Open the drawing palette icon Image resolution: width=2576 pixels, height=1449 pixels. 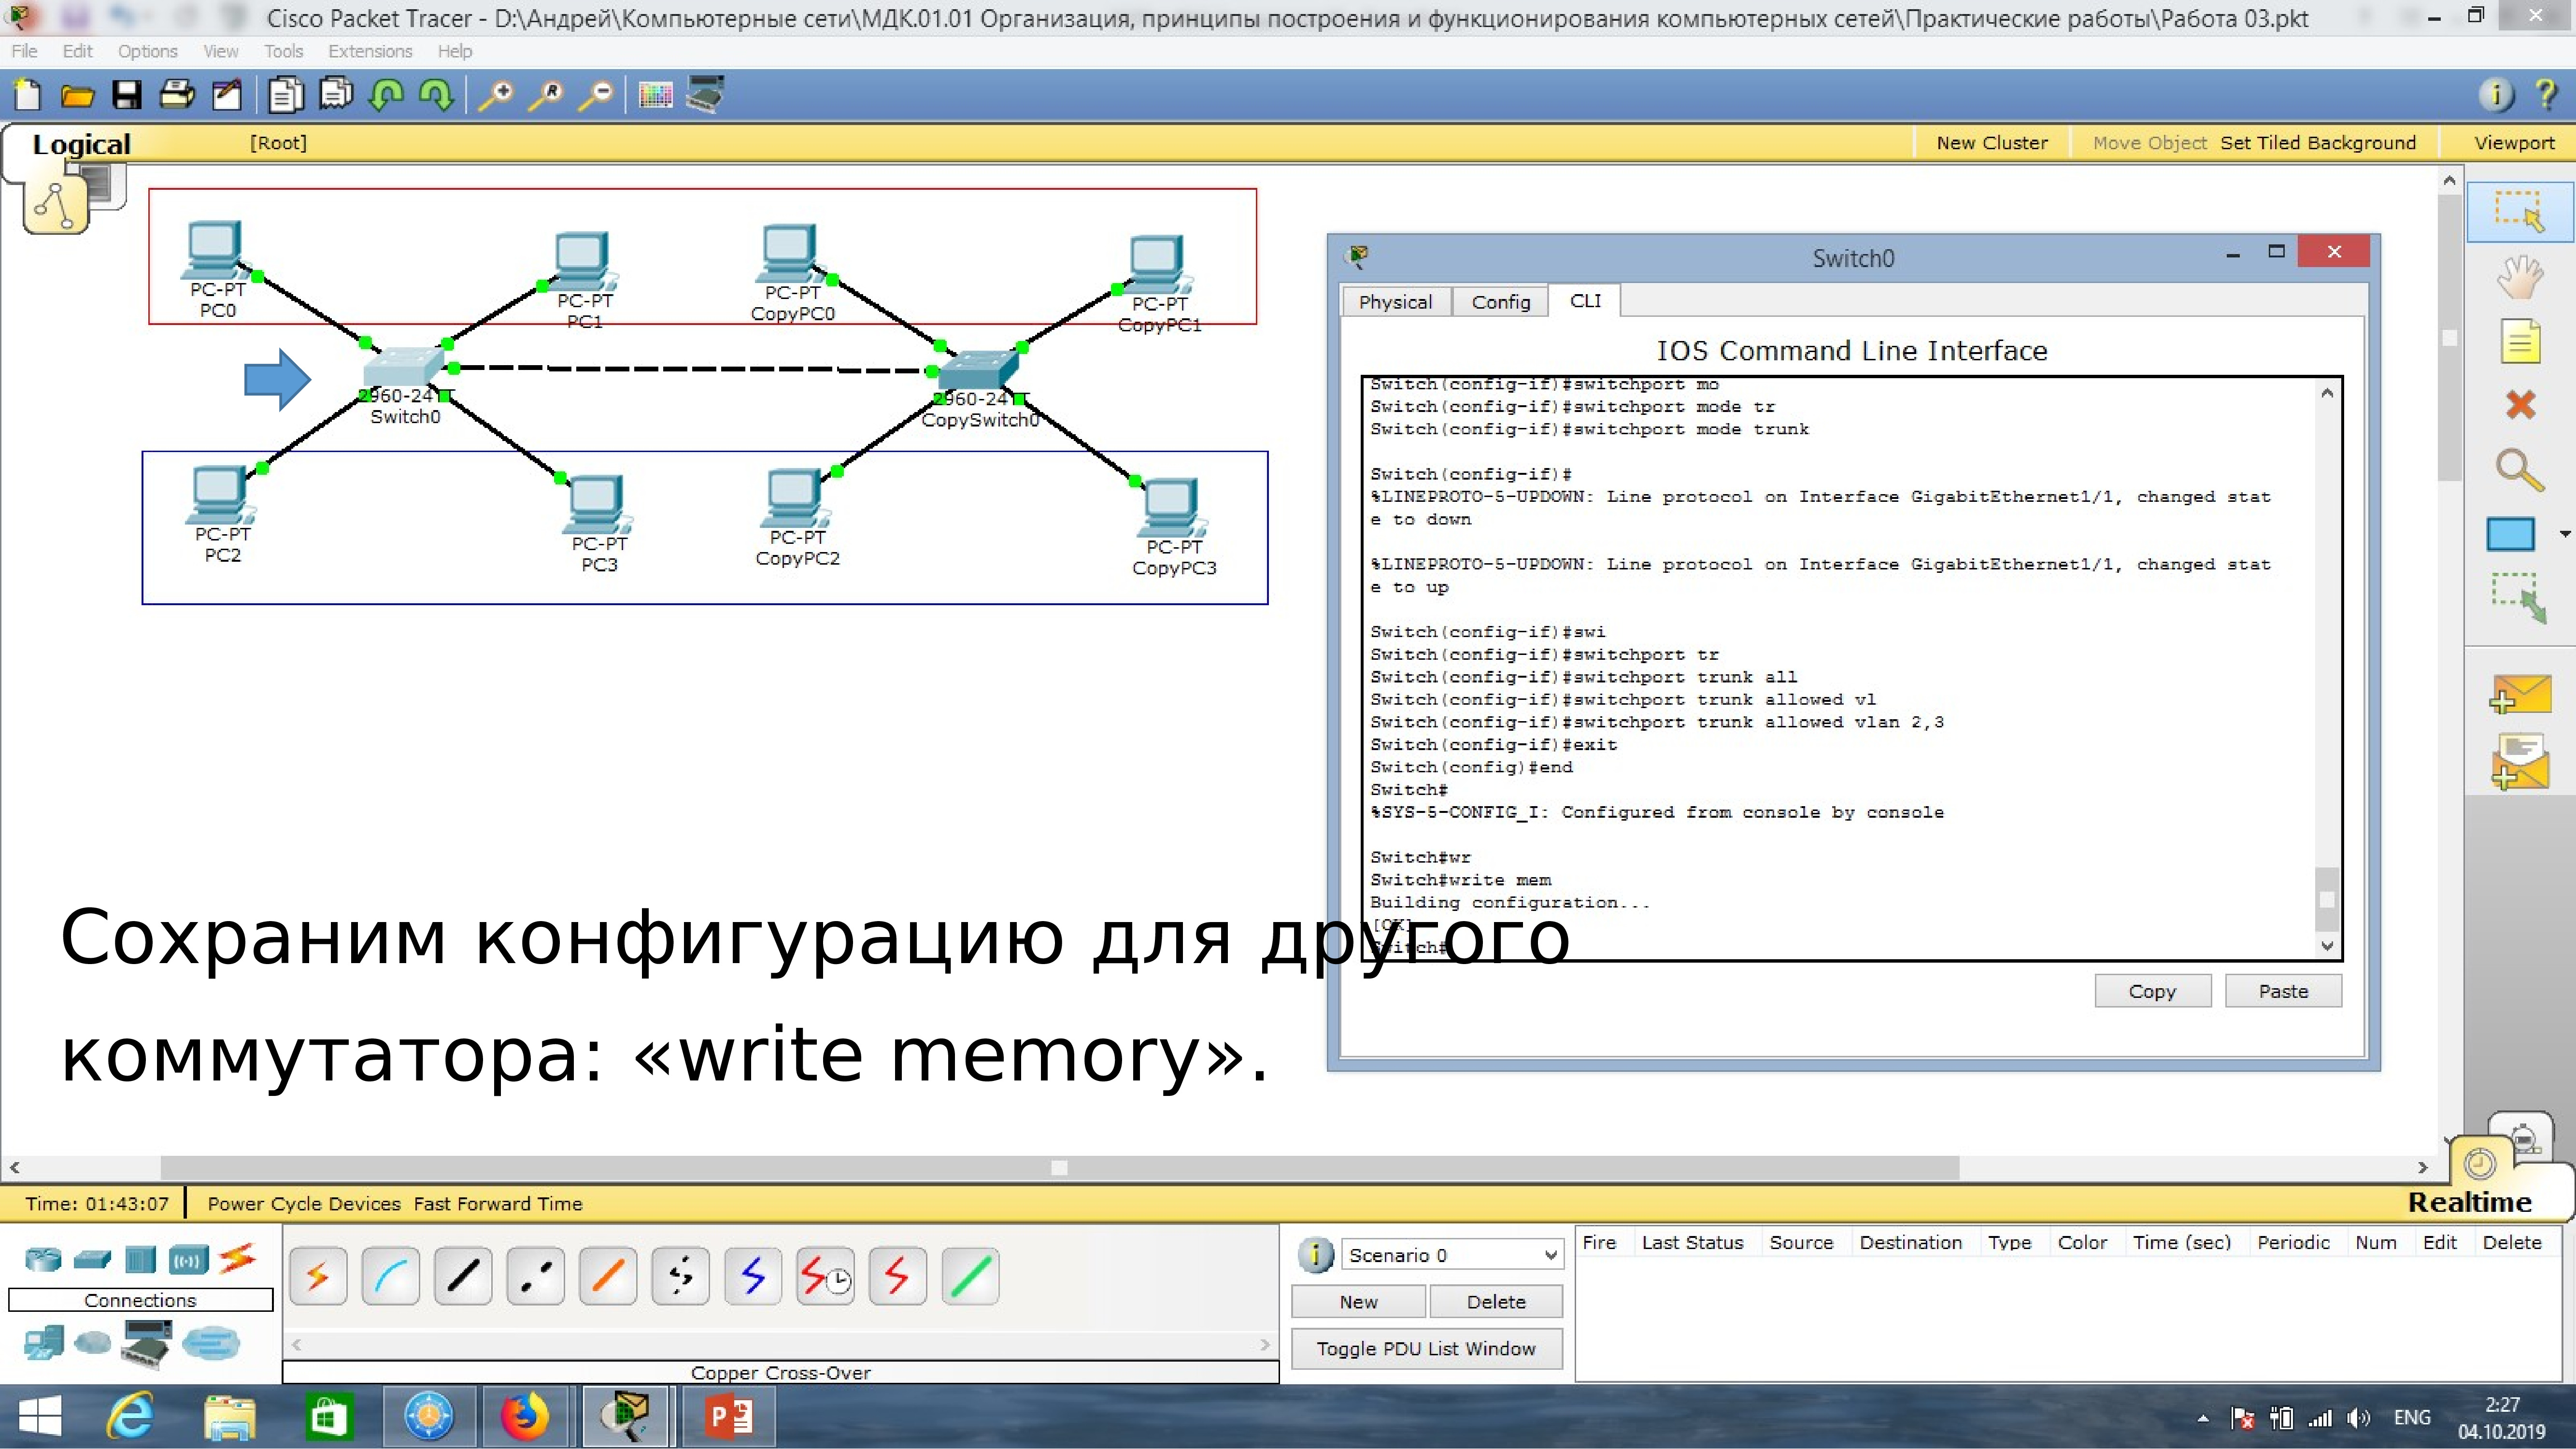pos(655,95)
